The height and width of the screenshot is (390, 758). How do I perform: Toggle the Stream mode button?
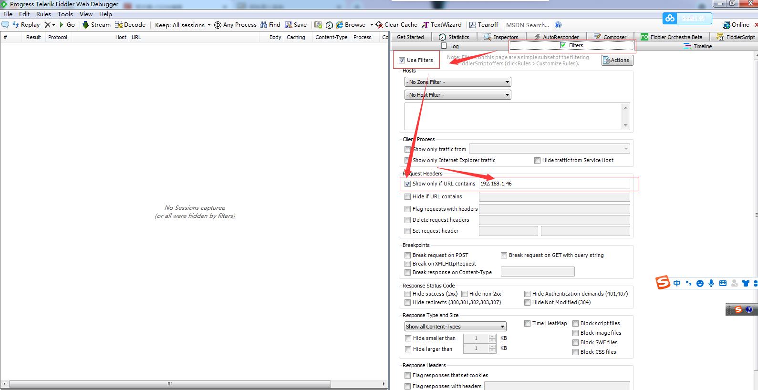coord(96,25)
